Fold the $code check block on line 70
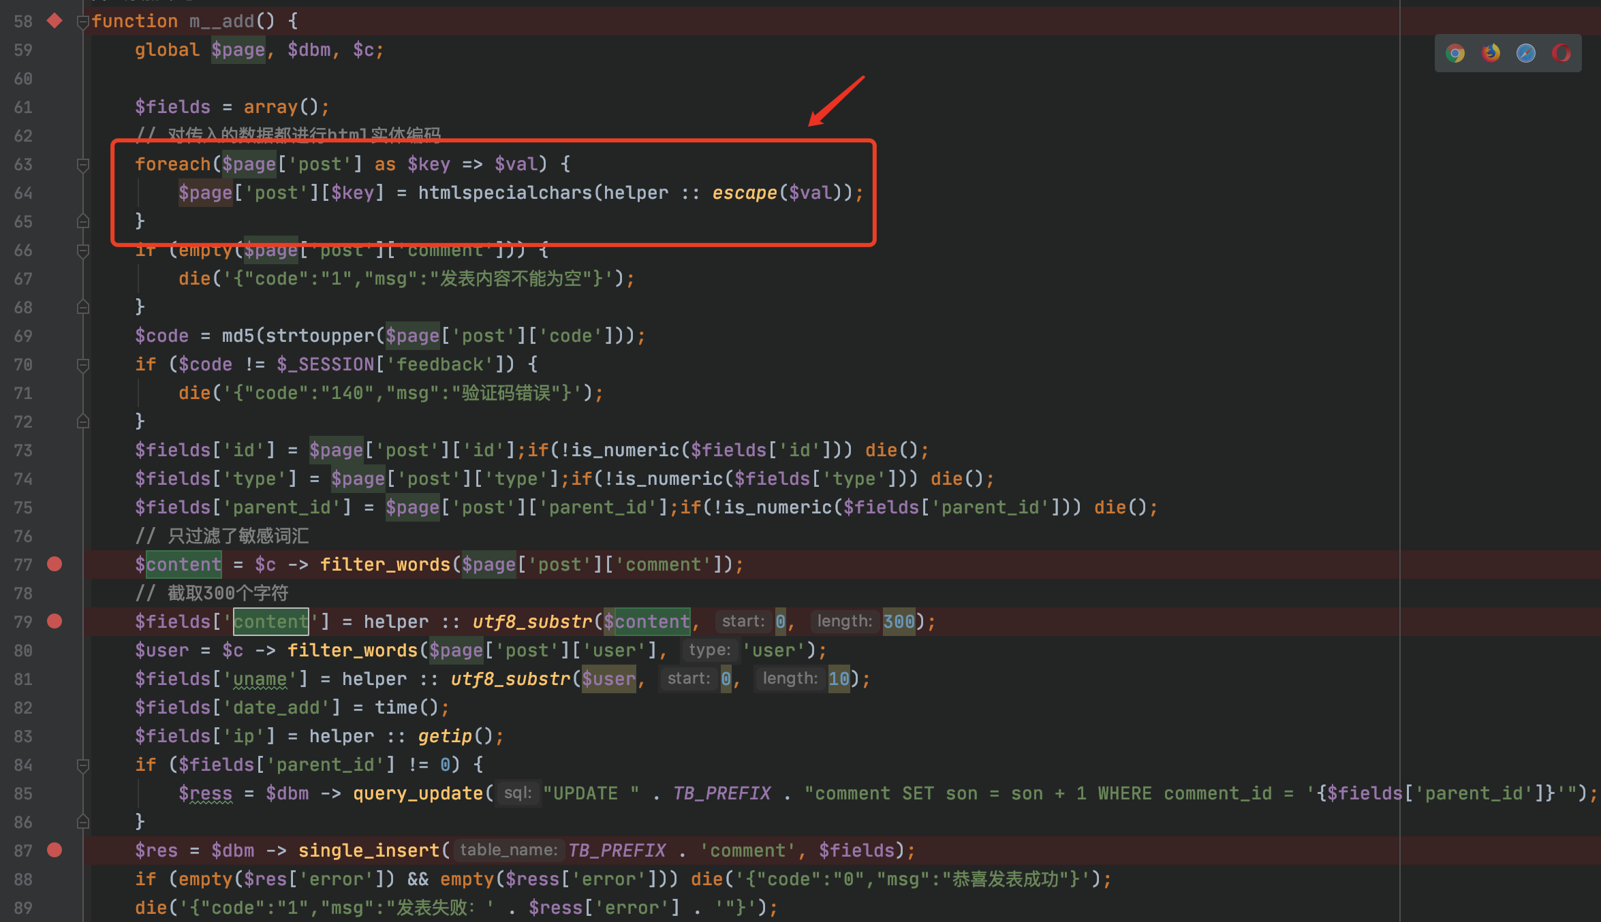Screen dimensions: 1601x922 82,365
